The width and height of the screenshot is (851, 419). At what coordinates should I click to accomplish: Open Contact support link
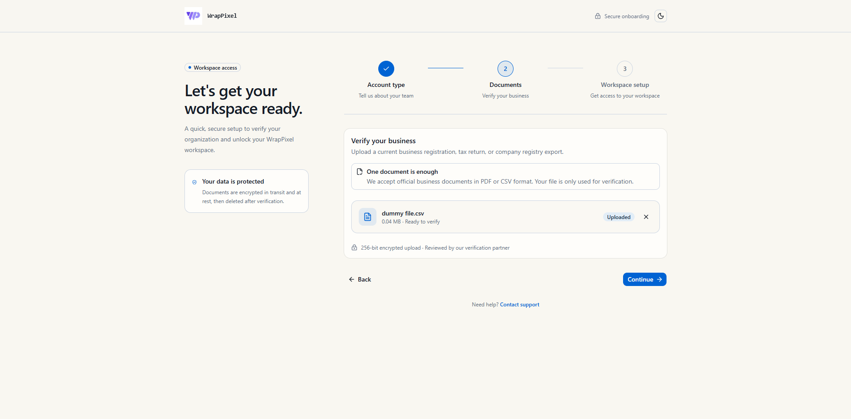(x=520, y=305)
